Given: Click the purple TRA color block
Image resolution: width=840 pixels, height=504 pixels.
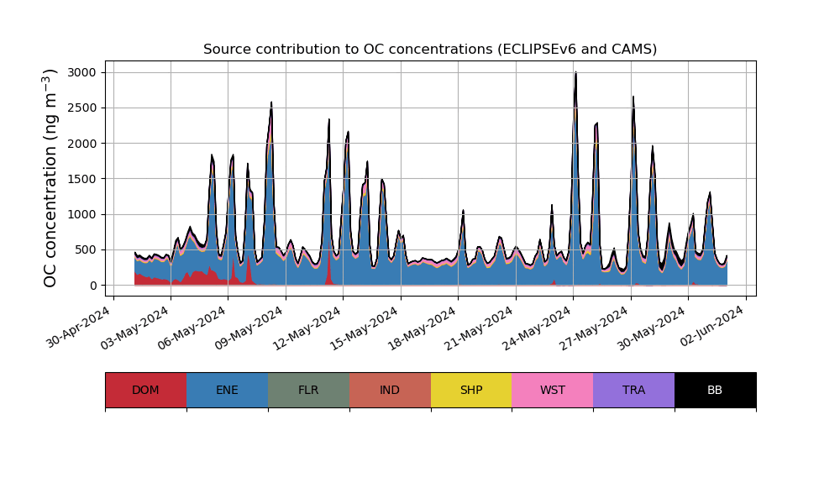Looking at the screenshot, I should point(633,390).
